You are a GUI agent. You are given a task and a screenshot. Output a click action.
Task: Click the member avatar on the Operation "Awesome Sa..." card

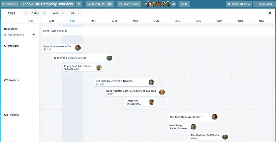(x=78, y=48)
